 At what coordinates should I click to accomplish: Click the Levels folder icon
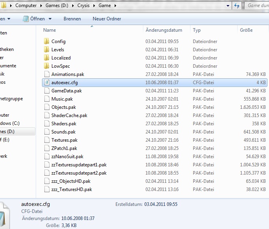point(46,50)
